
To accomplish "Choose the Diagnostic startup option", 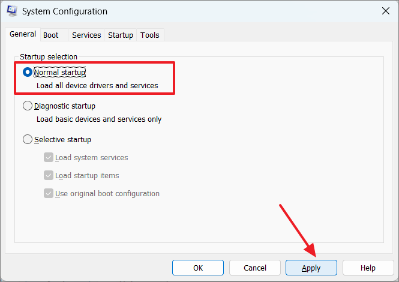I will coord(28,106).
